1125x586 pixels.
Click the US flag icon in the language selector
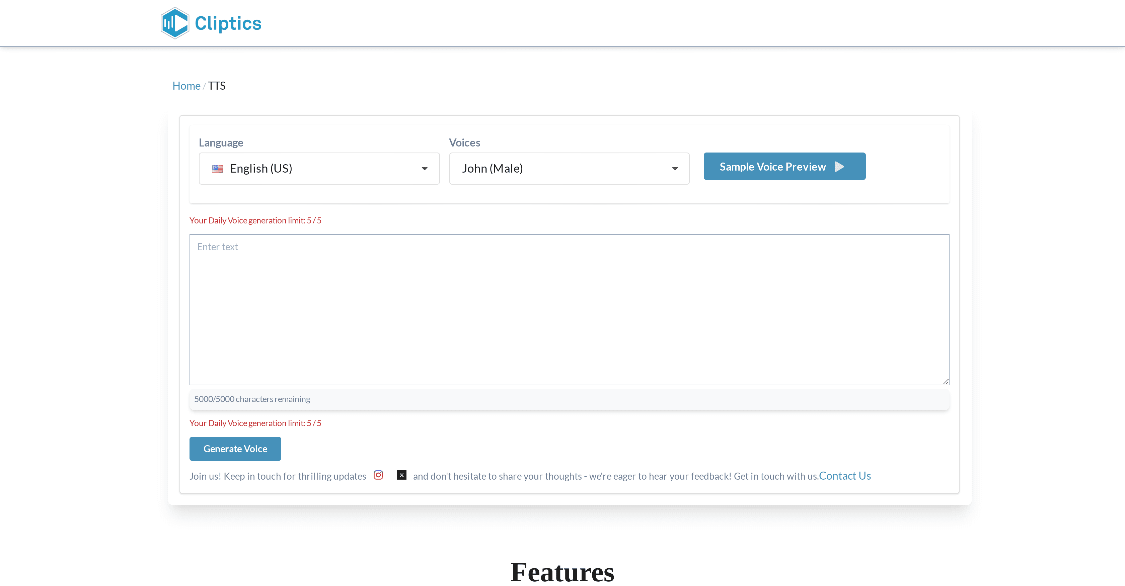(x=217, y=169)
